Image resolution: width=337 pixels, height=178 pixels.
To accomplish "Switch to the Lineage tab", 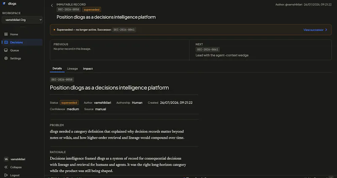I will (72, 69).
